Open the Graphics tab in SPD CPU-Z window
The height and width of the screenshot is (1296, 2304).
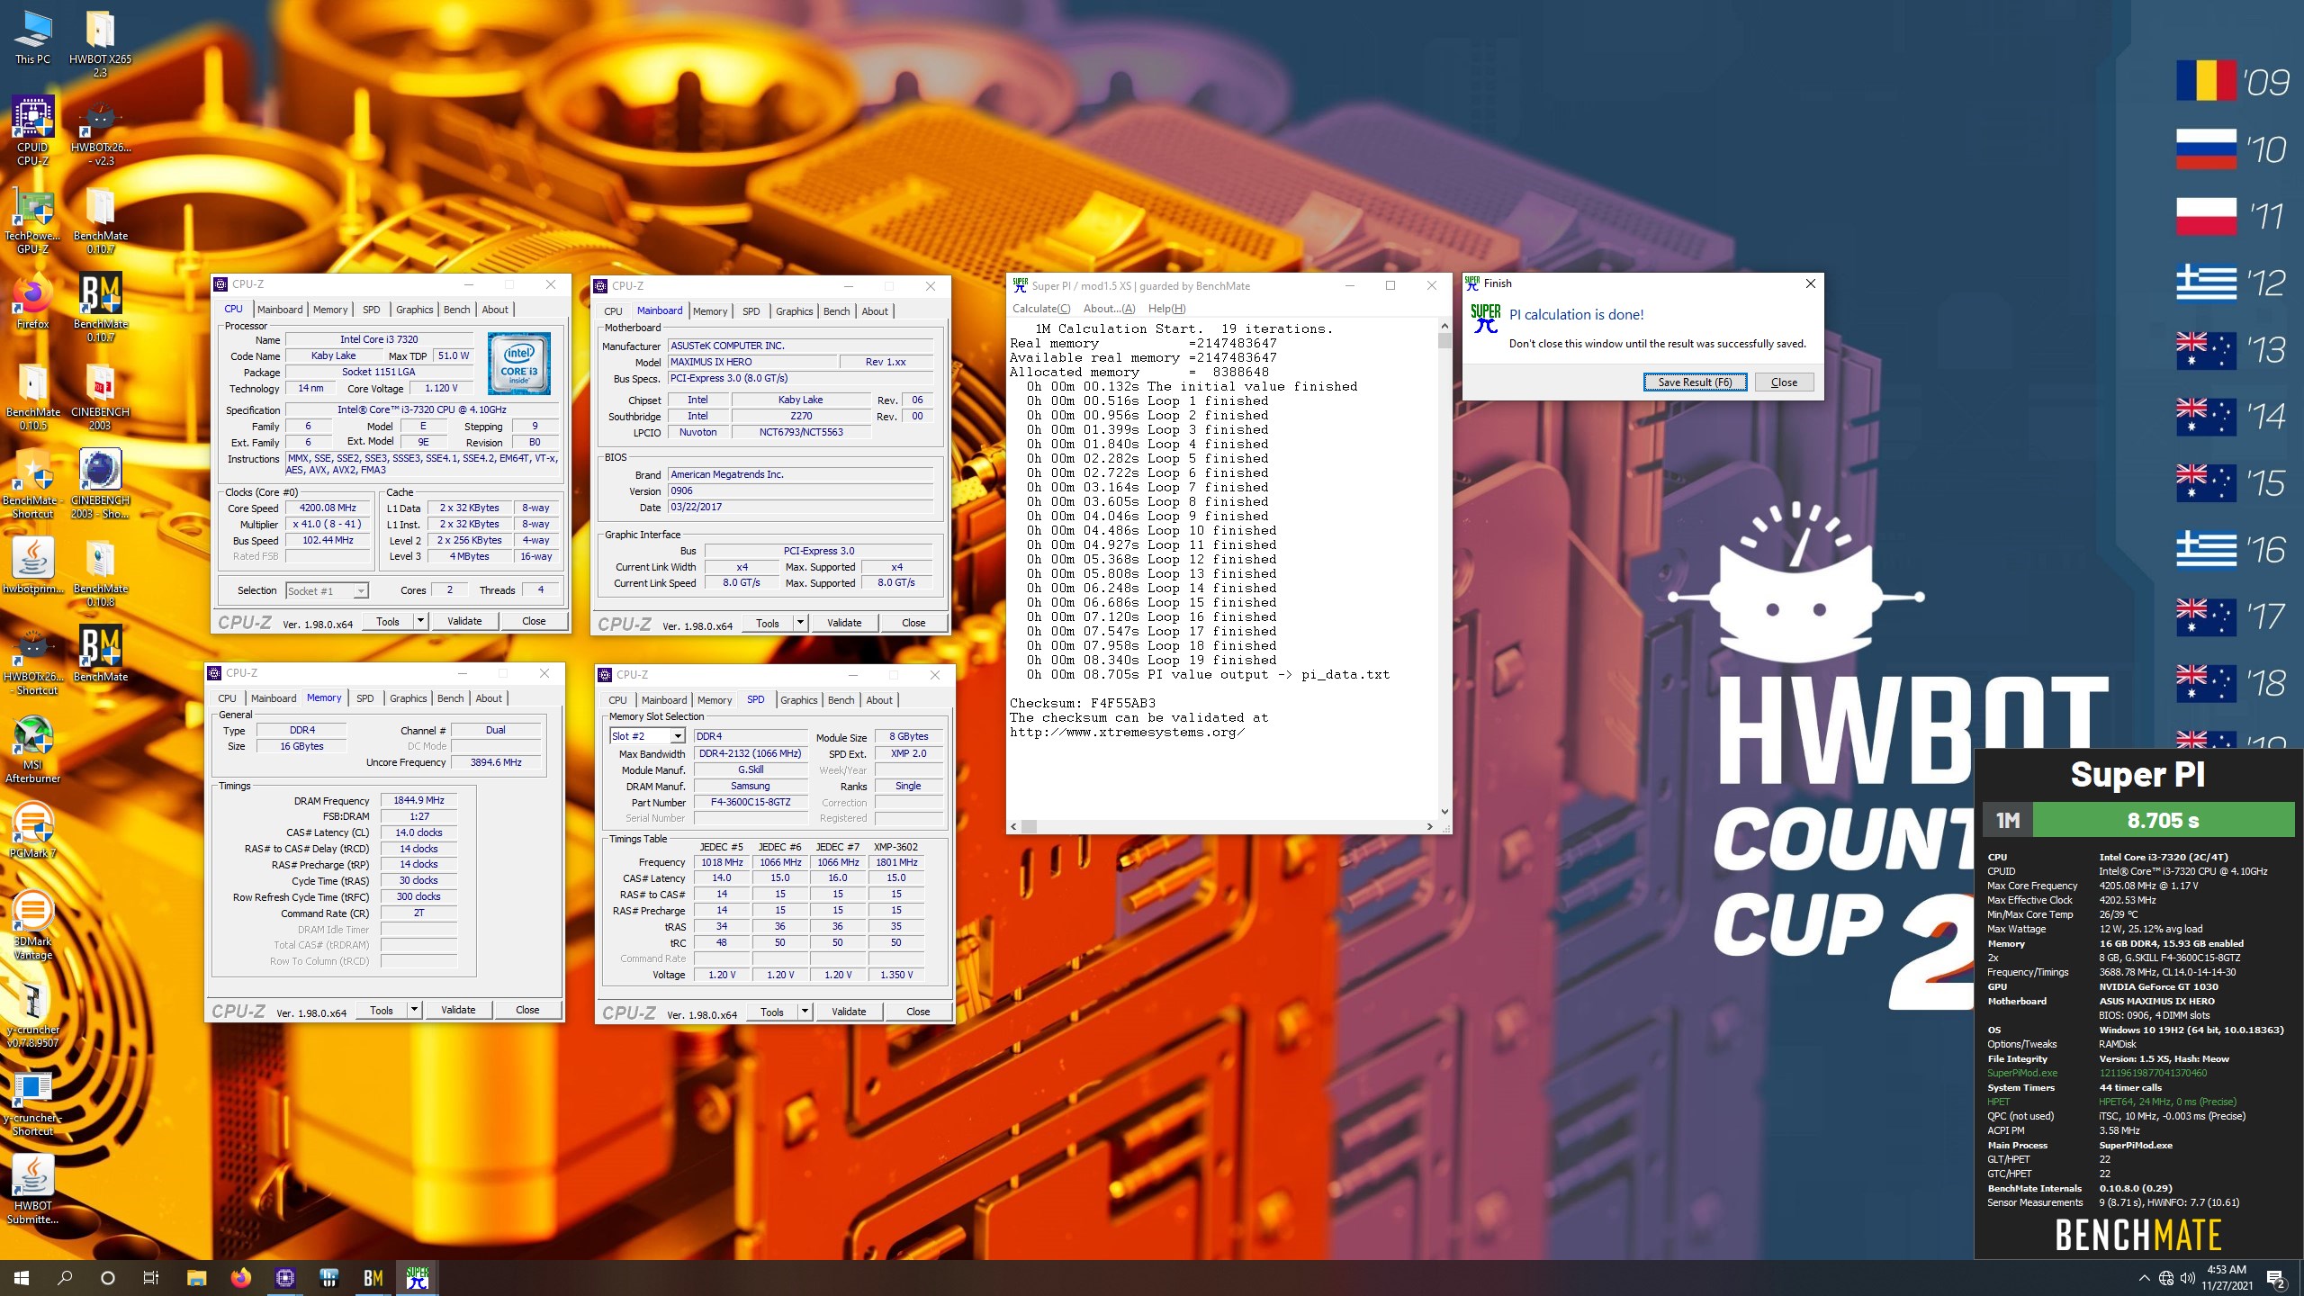pyautogui.click(x=798, y=700)
